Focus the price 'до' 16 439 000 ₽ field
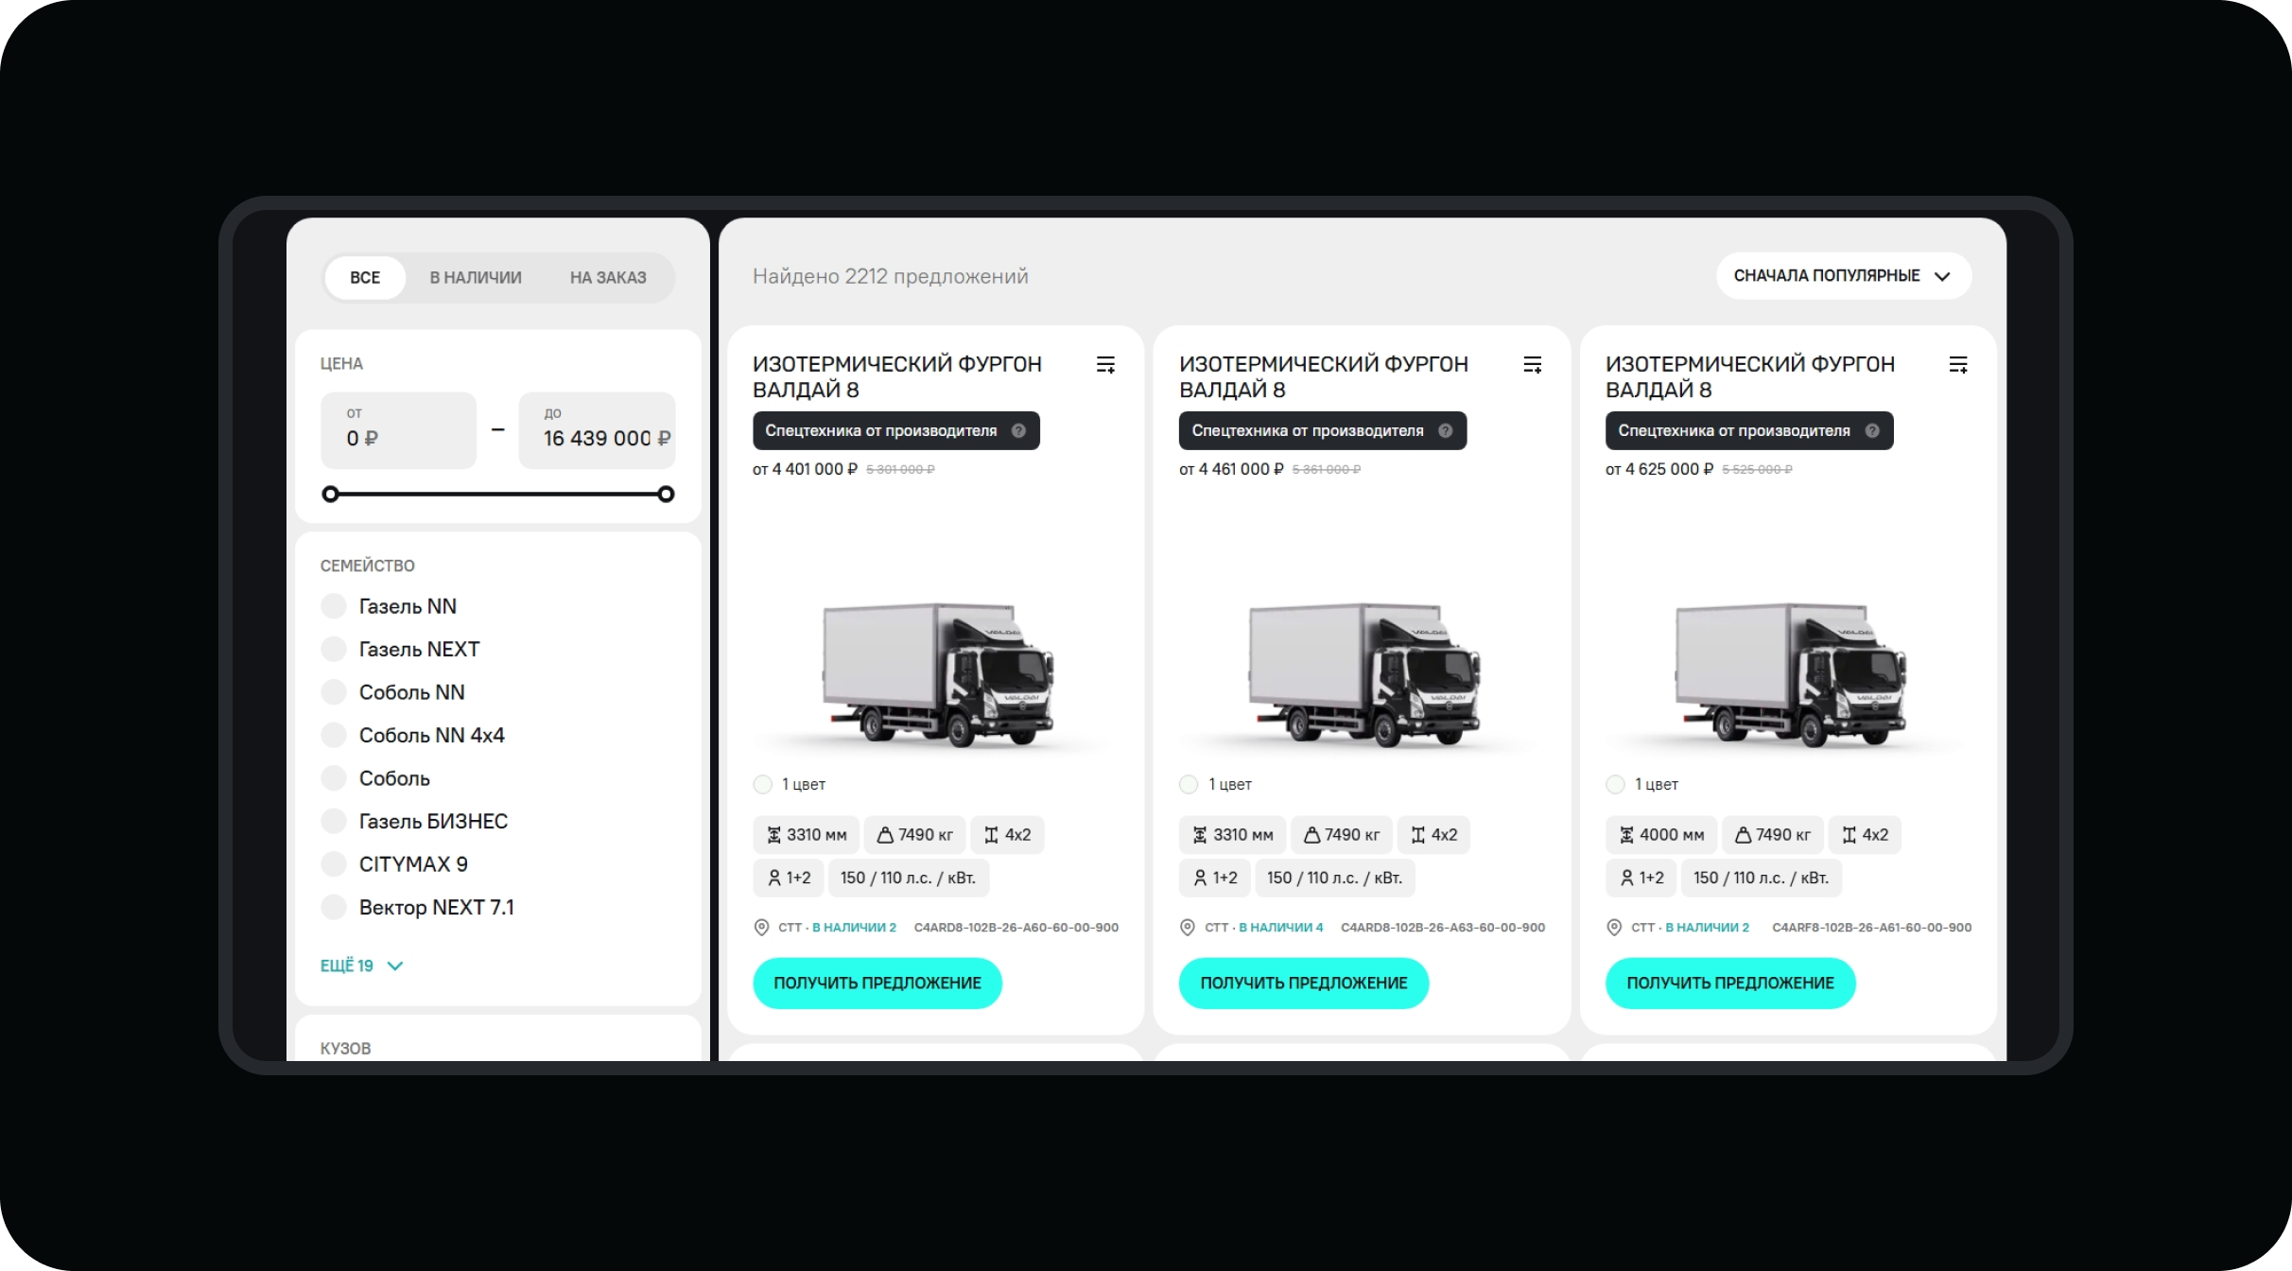The width and height of the screenshot is (2292, 1271). pos(598,430)
